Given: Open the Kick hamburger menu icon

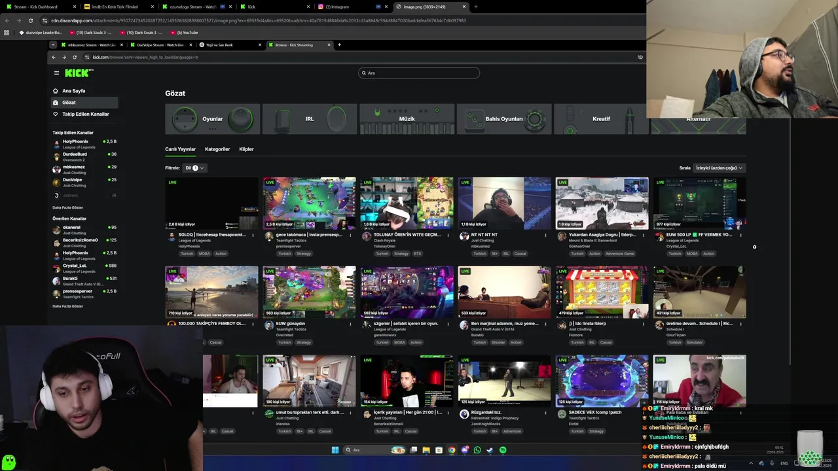Looking at the screenshot, I should click(56, 73).
